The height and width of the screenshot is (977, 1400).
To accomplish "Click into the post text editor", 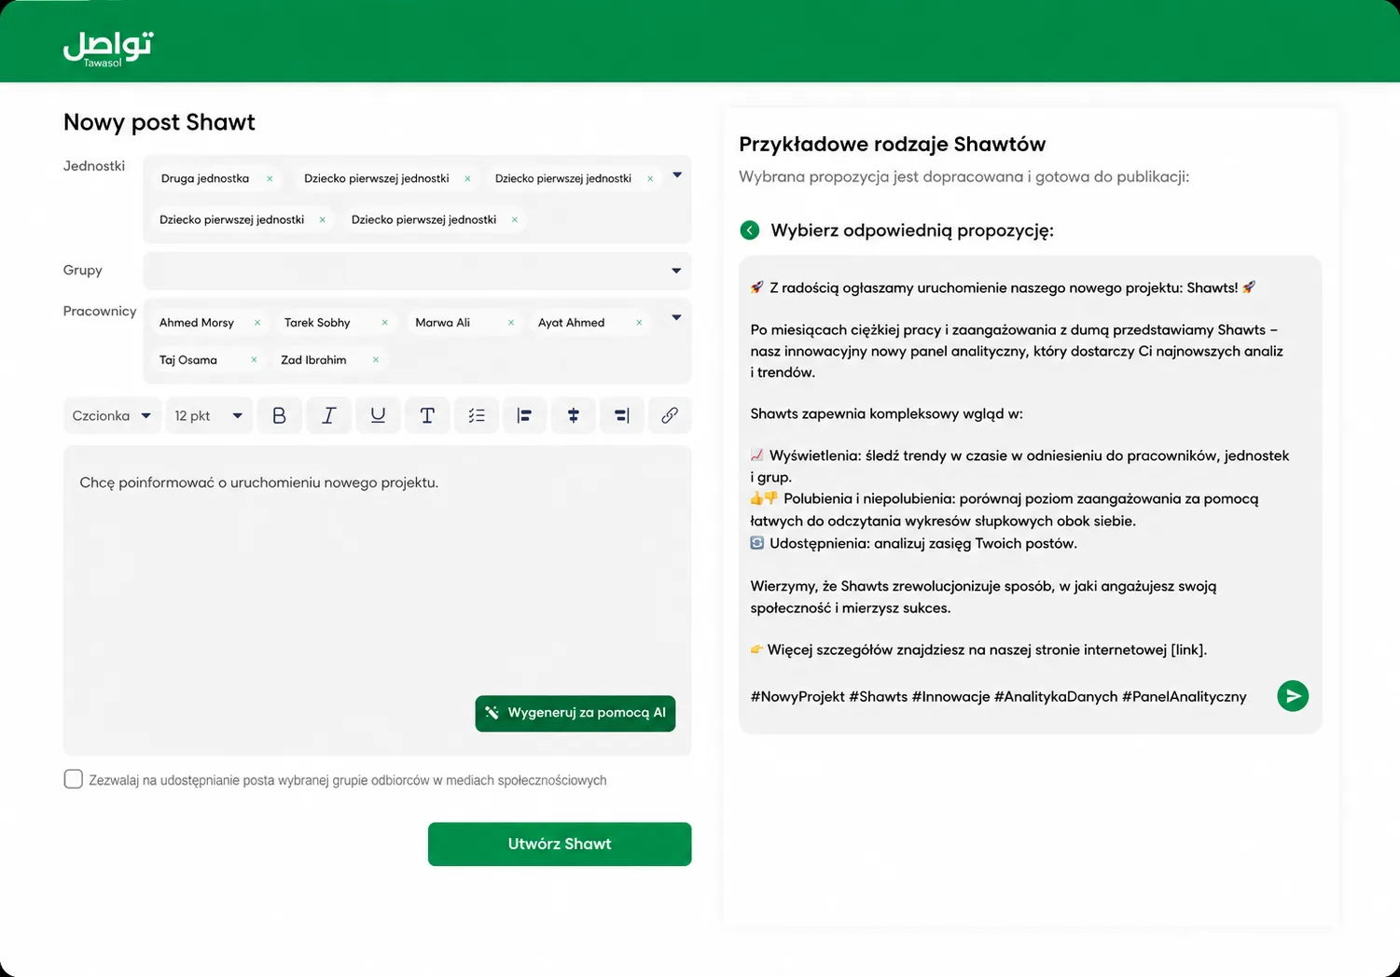I will [378, 600].
